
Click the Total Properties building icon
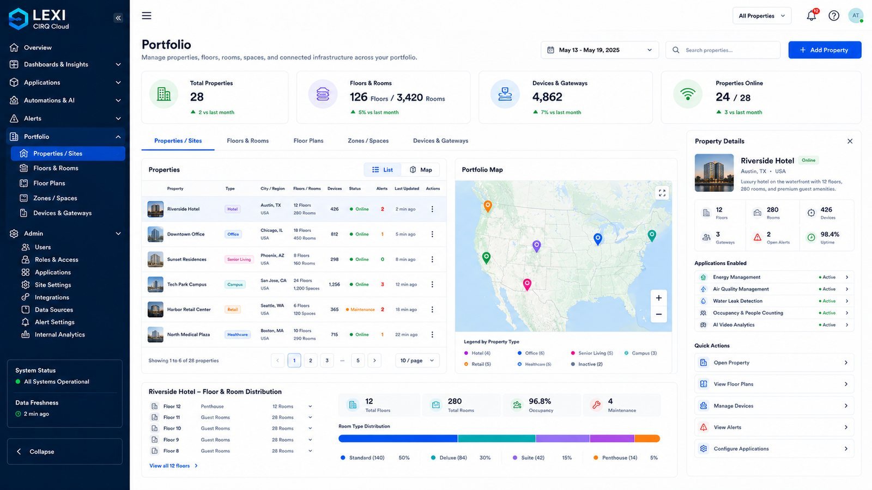pyautogui.click(x=164, y=94)
